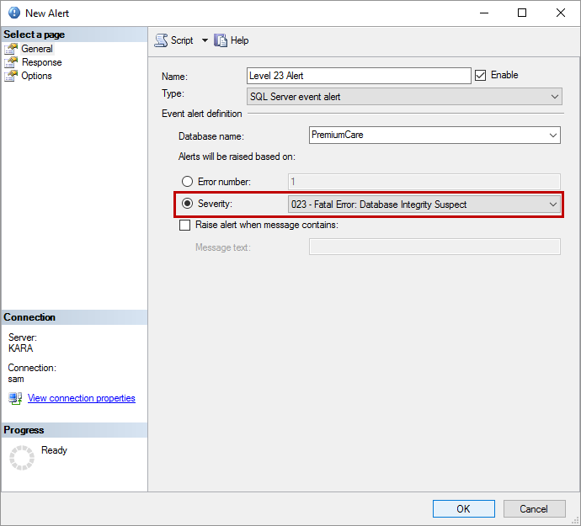This screenshot has height=526, width=581.
Task: Check Raise alert when message contains
Action: coord(185,225)
